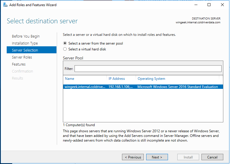This screenshot has height=164, width=230.
Task: Open Server Selection step in sidebar
Action: point(25,50)
